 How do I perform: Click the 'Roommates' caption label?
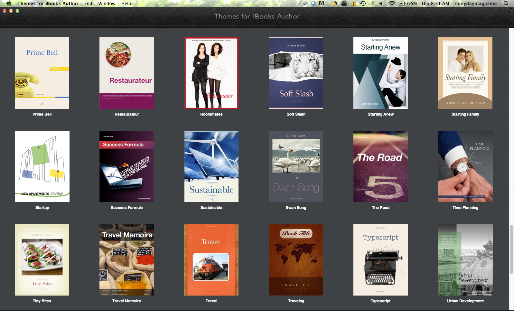tap(211, 114)
